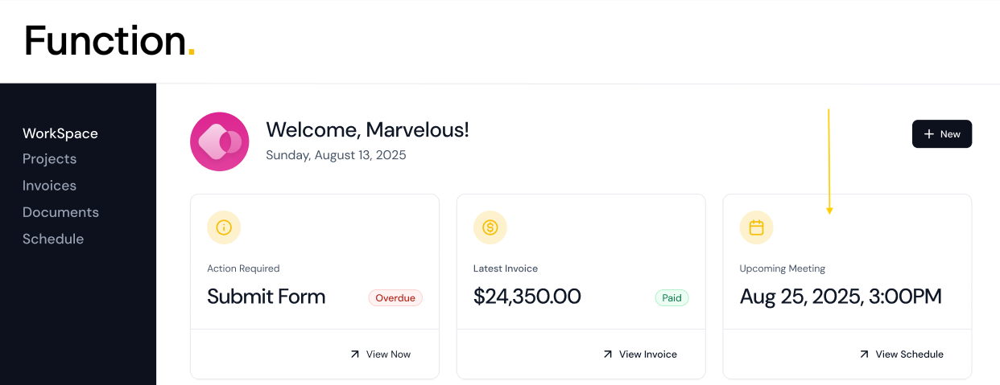Click the arrow icon beside View Invoice
1000x385 pixels.
(608, 354)
